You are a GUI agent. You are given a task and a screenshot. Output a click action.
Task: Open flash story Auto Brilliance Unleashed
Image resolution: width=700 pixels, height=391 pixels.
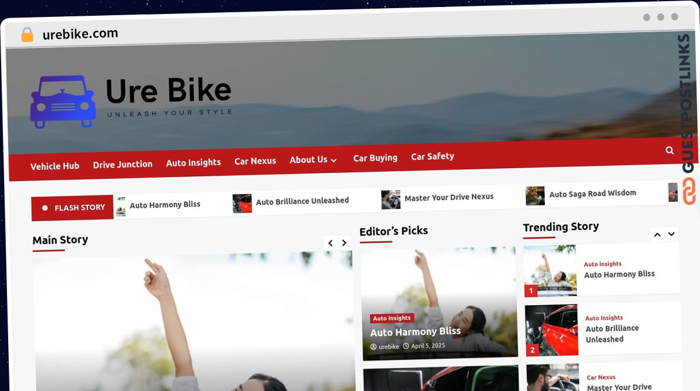302,201
